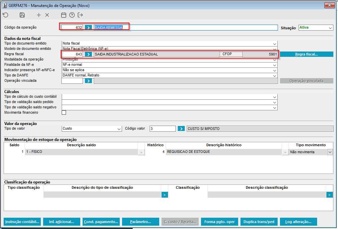Screen dimensions: 338x229
Task: Open the Parâmetro... button
Action: [141, 222]
